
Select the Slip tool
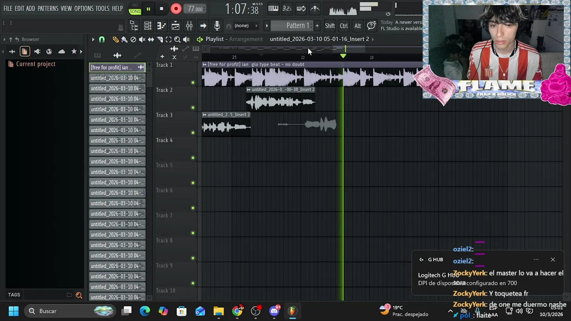pos(151,39)
